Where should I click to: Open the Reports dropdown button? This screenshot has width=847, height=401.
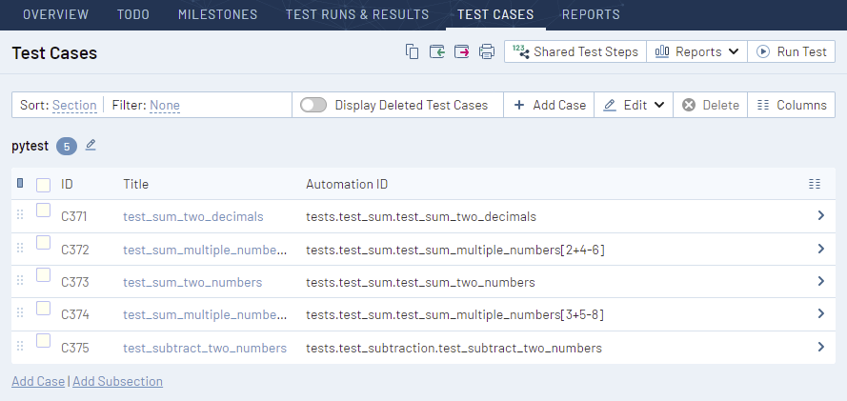696,51
